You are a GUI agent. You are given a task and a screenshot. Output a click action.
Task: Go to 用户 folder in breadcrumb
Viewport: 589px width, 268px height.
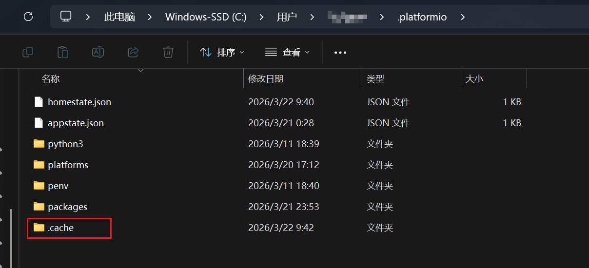pyautogui.click(x=287, y=17)
